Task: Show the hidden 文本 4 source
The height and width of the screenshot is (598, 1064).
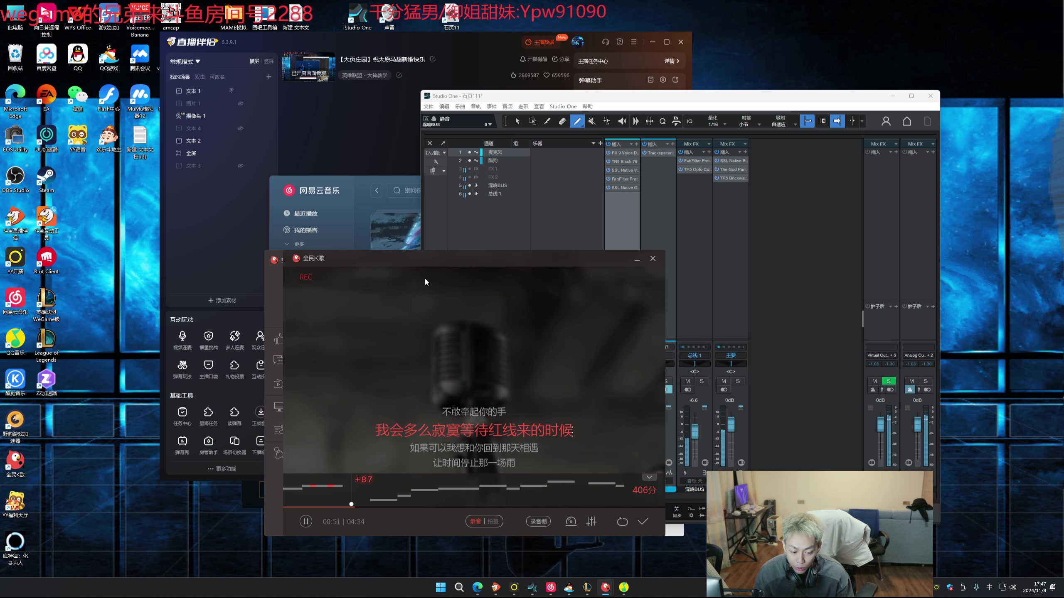Action: pyautogui.click(x=240, y=128)
